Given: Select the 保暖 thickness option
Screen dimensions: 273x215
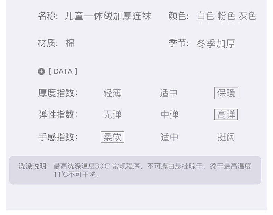Looking at the screenshot, I should pyautogui.click(x=226, y=93).
